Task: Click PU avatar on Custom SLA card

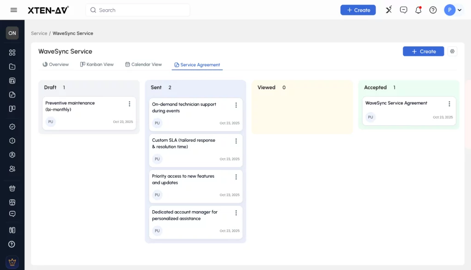Action: (x=157, y=159)
